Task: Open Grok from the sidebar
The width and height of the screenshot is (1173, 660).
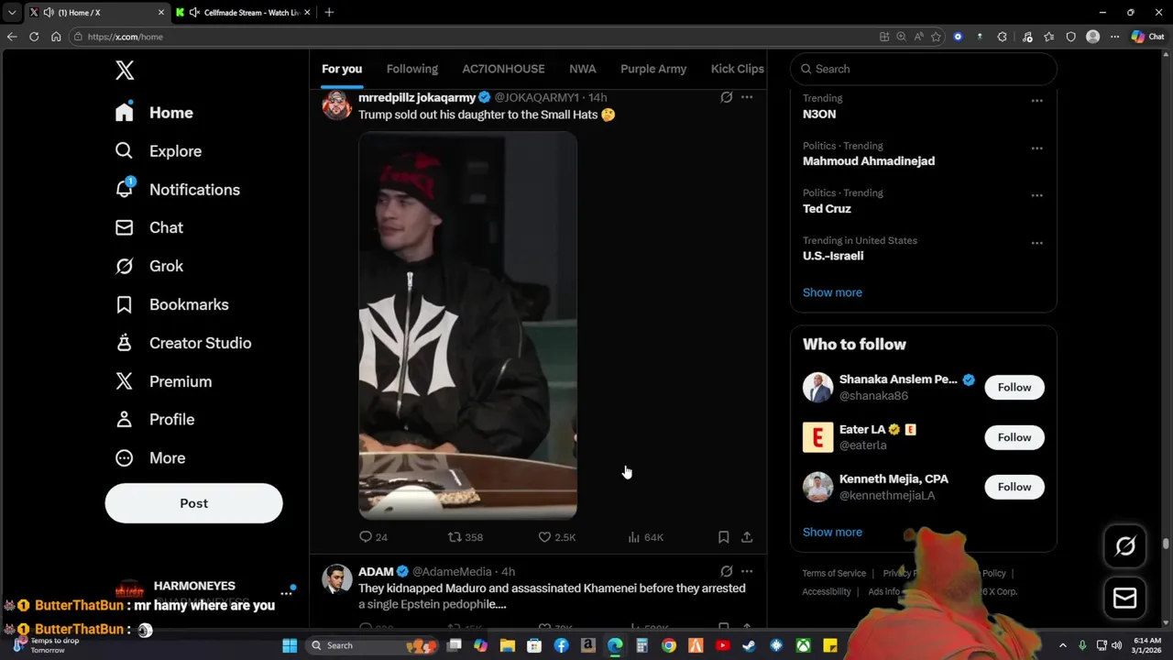Action: click(x=148, y=266)
